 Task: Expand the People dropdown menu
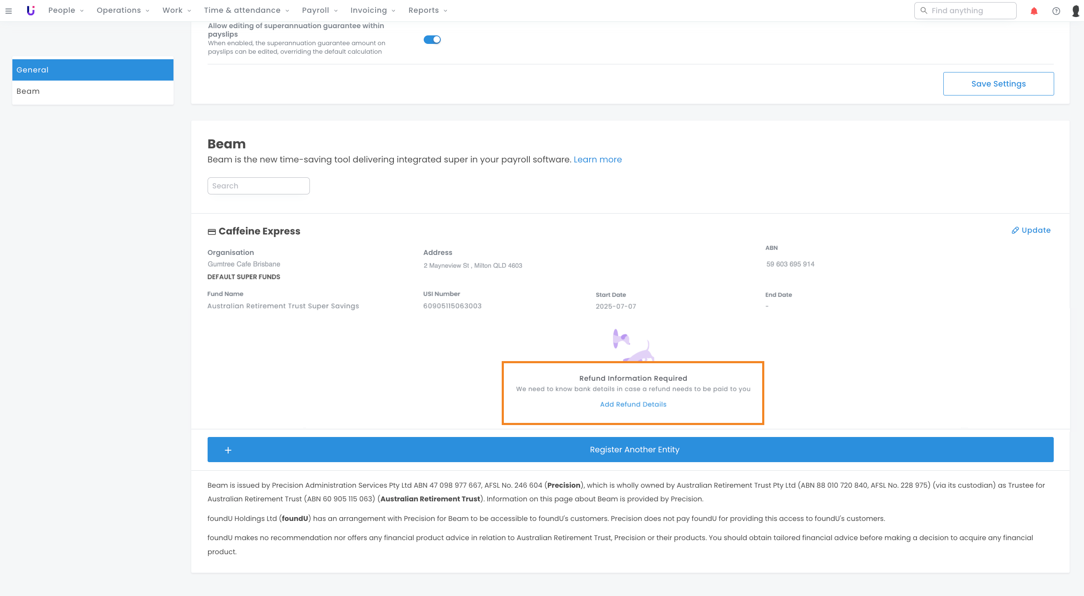coord(66,10)
